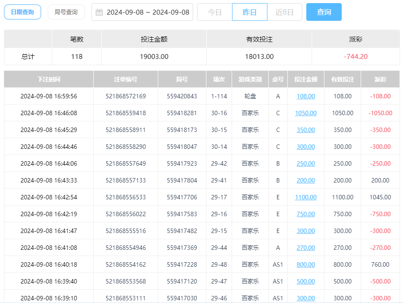Viewport: 404px width, 303px height.
Task: Open the 1050.00 bet detail link
Action: [x=306, y=113]
